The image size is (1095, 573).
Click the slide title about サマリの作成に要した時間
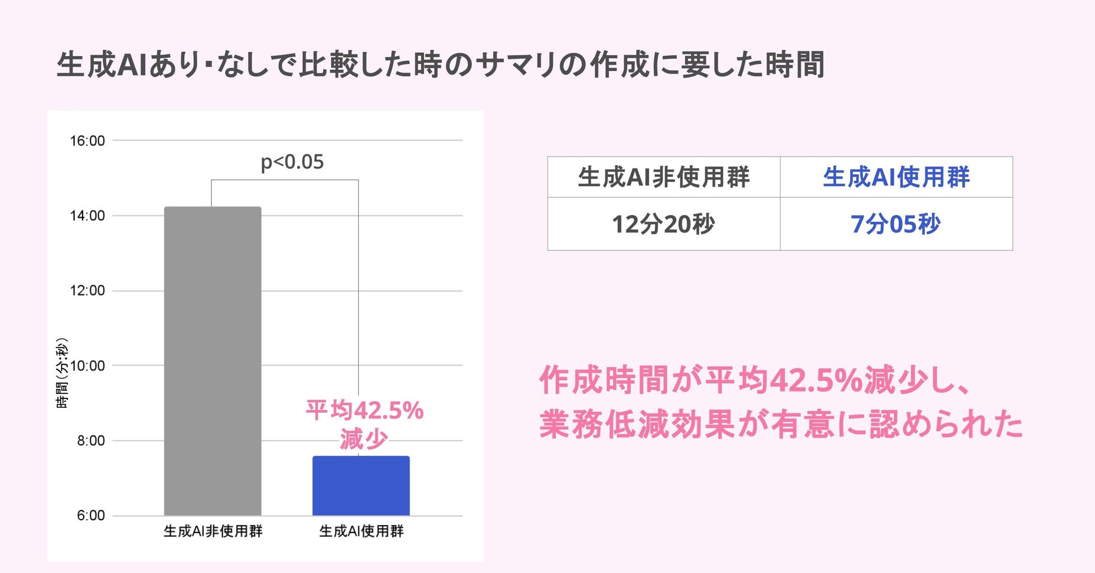pos(440,65)
